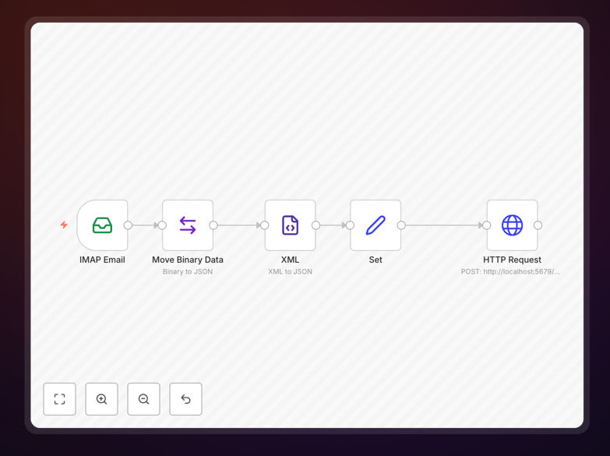Image resolution: width=610 pixels, height=456 pixels.
Task: Select the HTTP Request globe node
Action: pos(512,225)
